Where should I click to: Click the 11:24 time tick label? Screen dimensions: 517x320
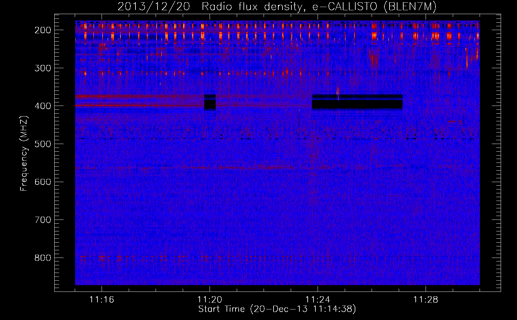pyautogui.click(x=318, y=300)
